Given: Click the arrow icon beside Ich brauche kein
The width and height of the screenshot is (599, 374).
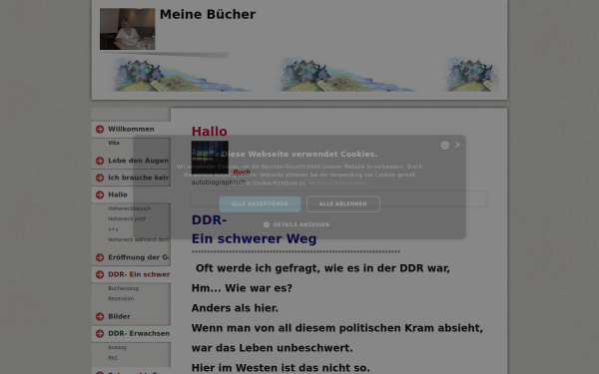Looking at the screenshot, I should [100, 178].
